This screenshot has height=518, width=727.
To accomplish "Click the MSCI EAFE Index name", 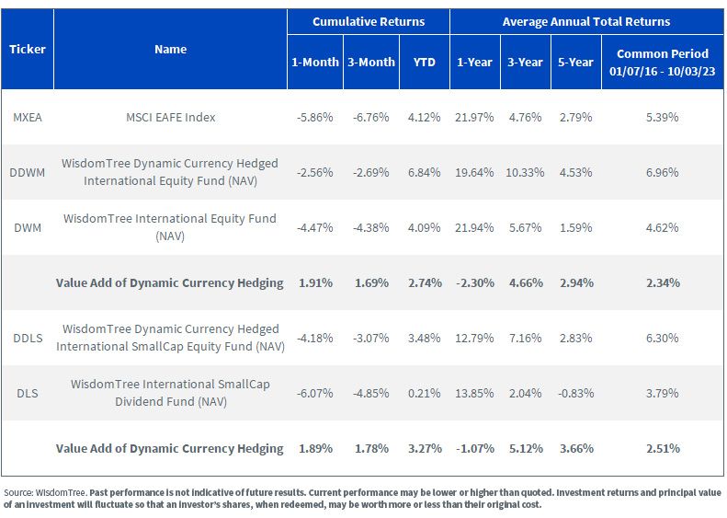I will tap(171, 117).
